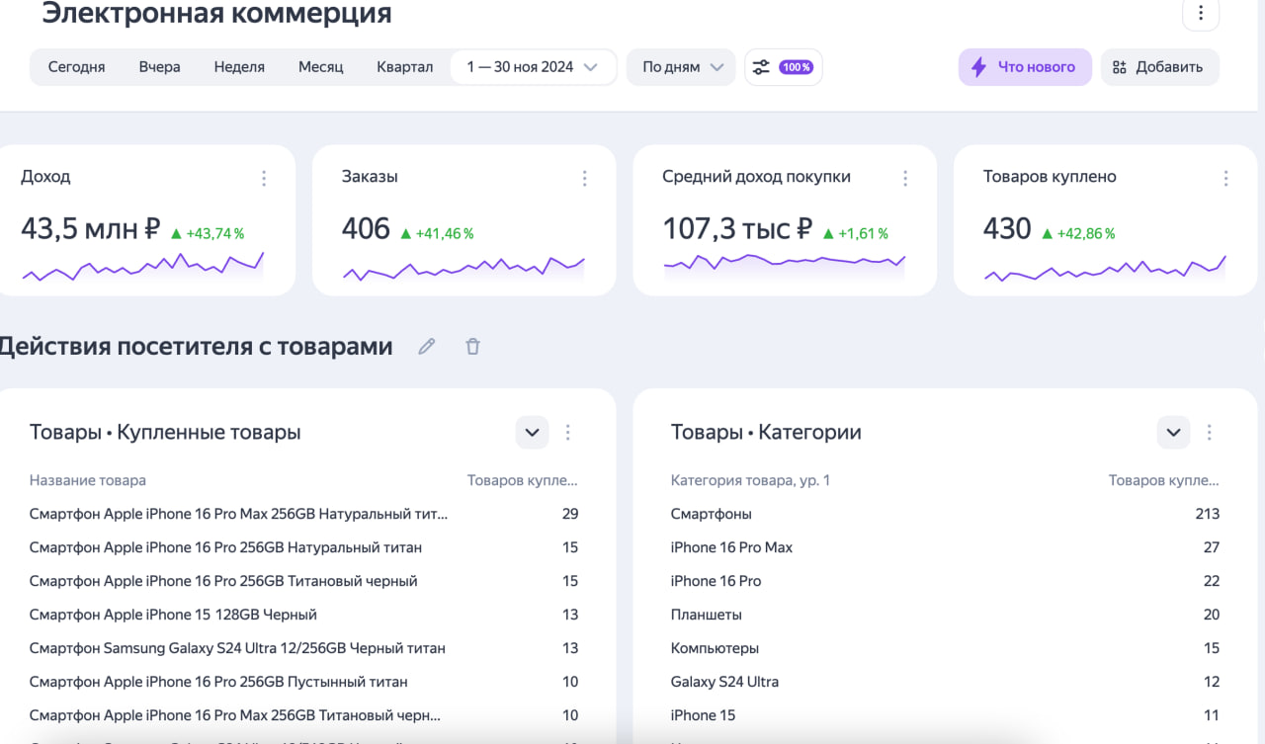Image resolution: width=1265 pixels, height=744 pixels.
Task: Click the Добавить button
Action: 1159,66
